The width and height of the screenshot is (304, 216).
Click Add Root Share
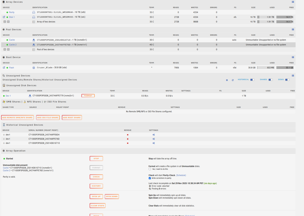coord(72,118)
